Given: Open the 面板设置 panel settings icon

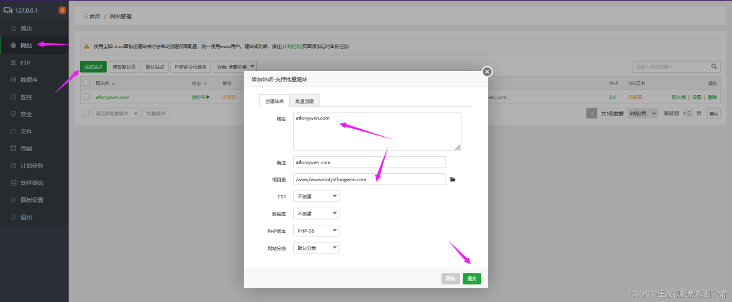Looking at the screenshot, I should (x=13, y=200).
